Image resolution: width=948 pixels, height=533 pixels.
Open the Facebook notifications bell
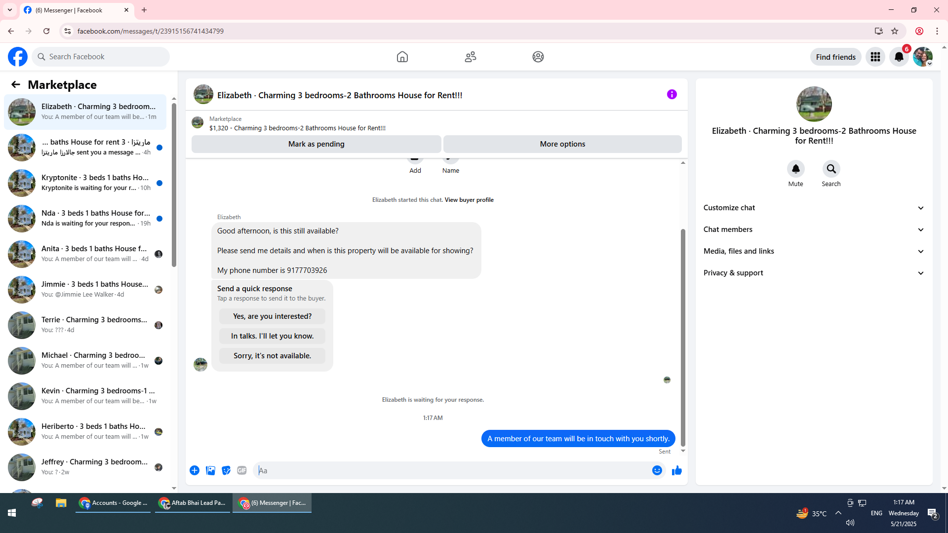tap(899, 57)
